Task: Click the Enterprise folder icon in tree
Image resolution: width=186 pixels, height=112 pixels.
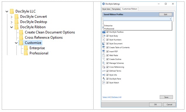Action: coord(26,48)
